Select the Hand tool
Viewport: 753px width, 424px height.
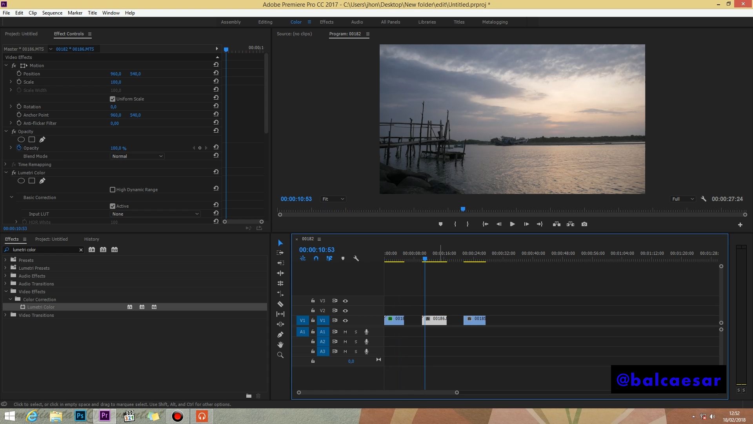(280, 345)
